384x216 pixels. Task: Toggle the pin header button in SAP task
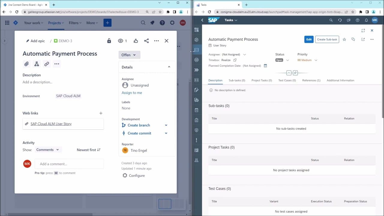tap(295, 73)
